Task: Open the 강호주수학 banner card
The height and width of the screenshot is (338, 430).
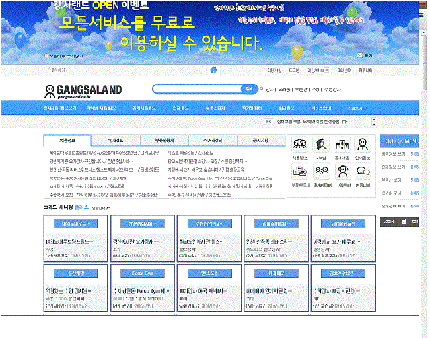Action: point(343,288)
